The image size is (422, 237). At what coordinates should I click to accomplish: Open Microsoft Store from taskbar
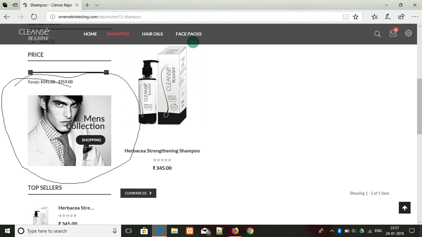click(144, 231)
